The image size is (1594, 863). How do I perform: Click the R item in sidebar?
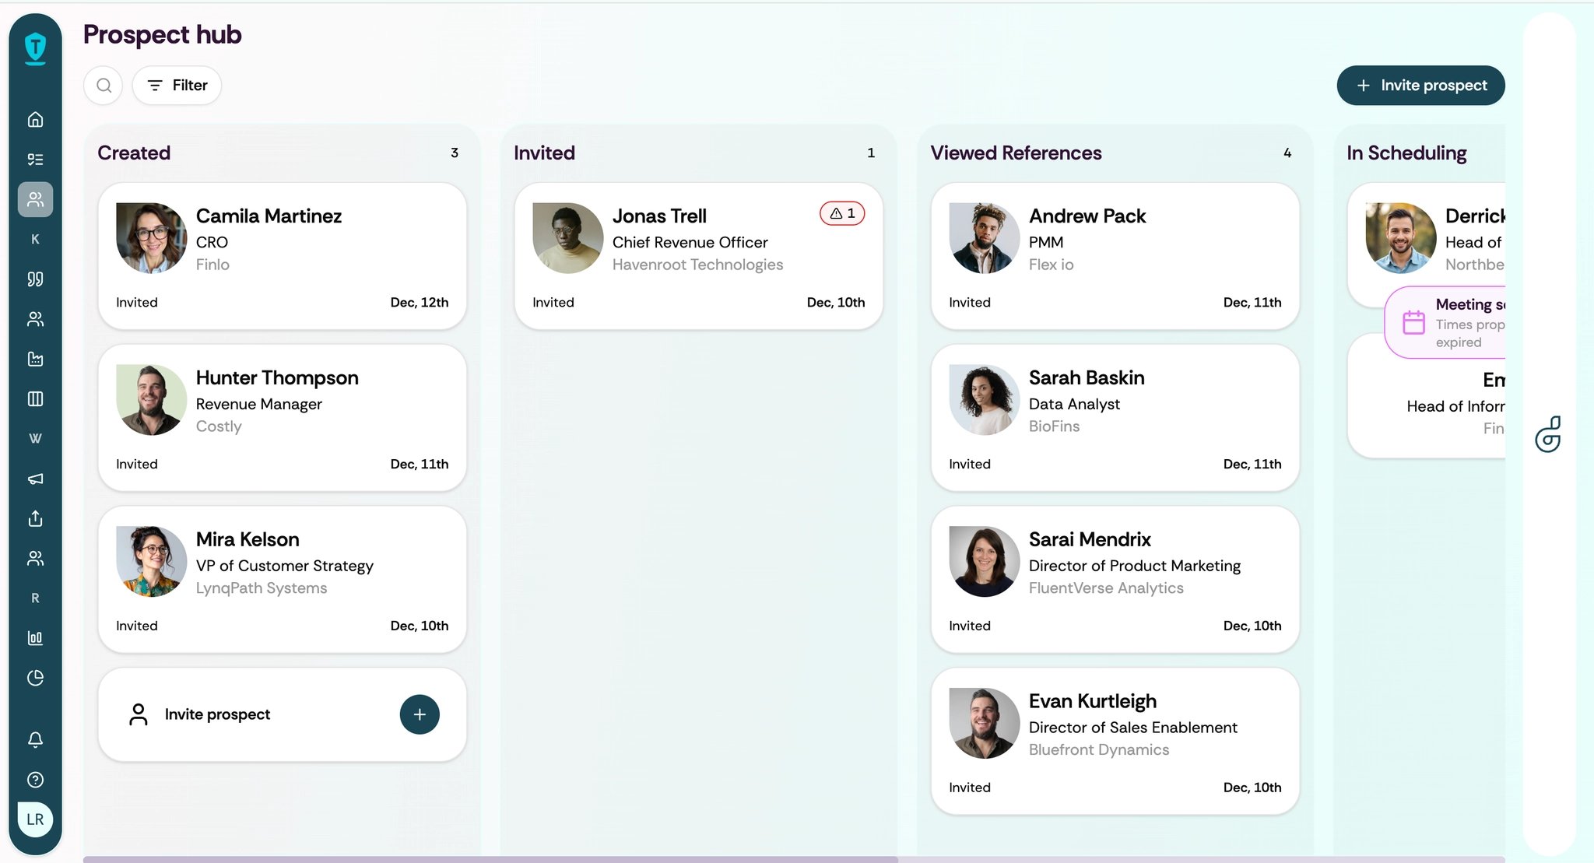click(35, 598)
